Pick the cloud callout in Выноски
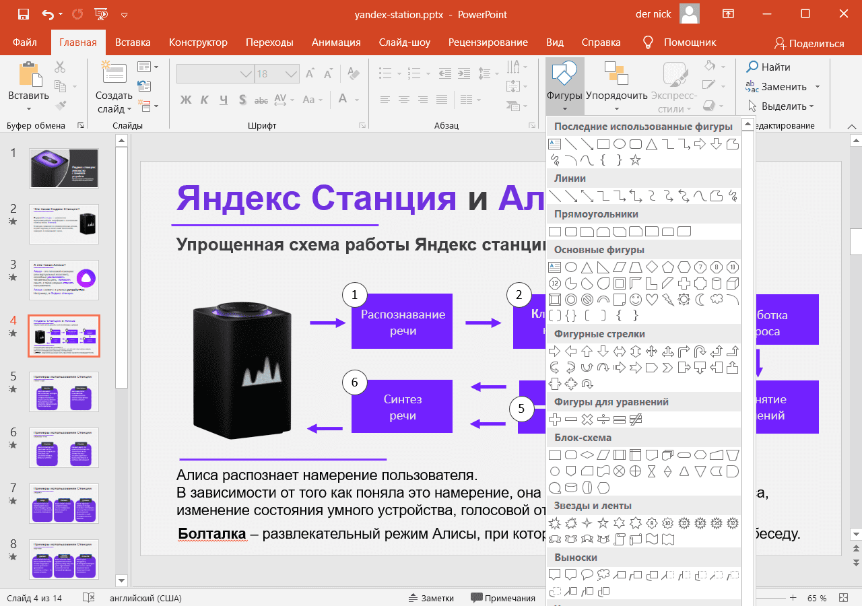862x606 pixels. 603,575
